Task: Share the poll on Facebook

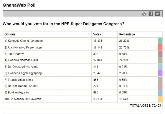Action: [151, 14]
